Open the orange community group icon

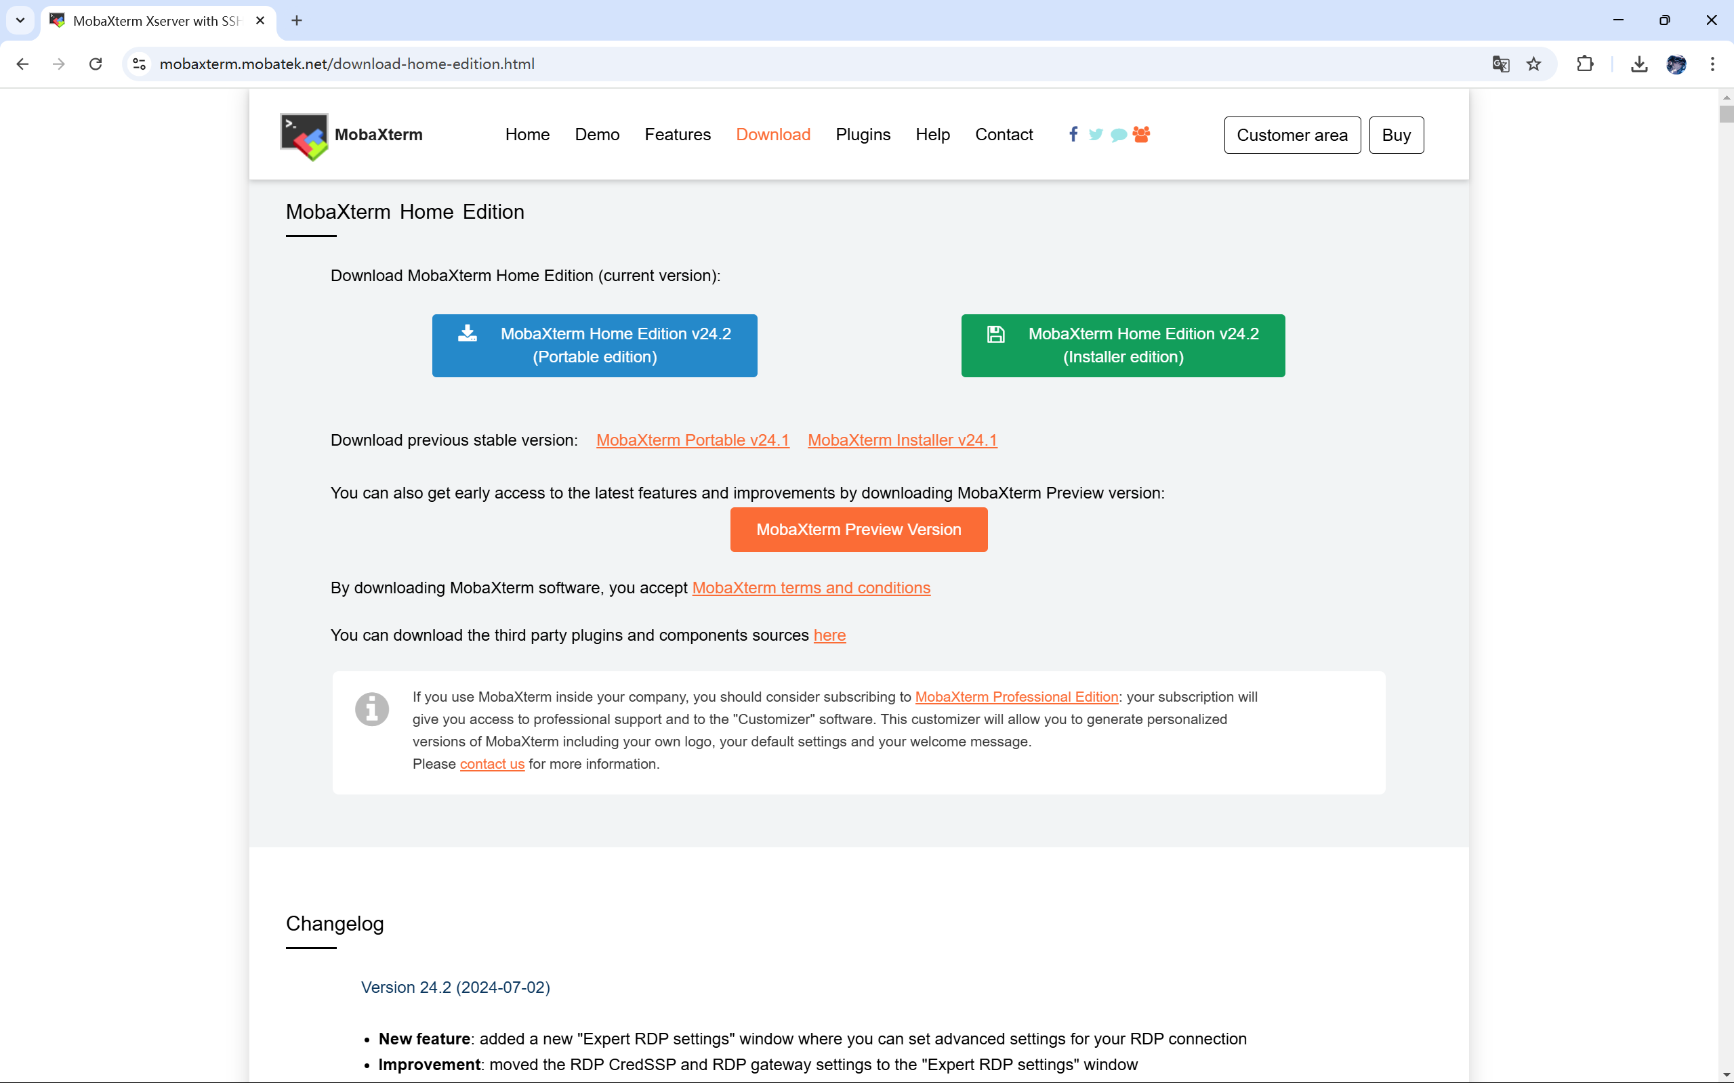[x=1141, y=134]
